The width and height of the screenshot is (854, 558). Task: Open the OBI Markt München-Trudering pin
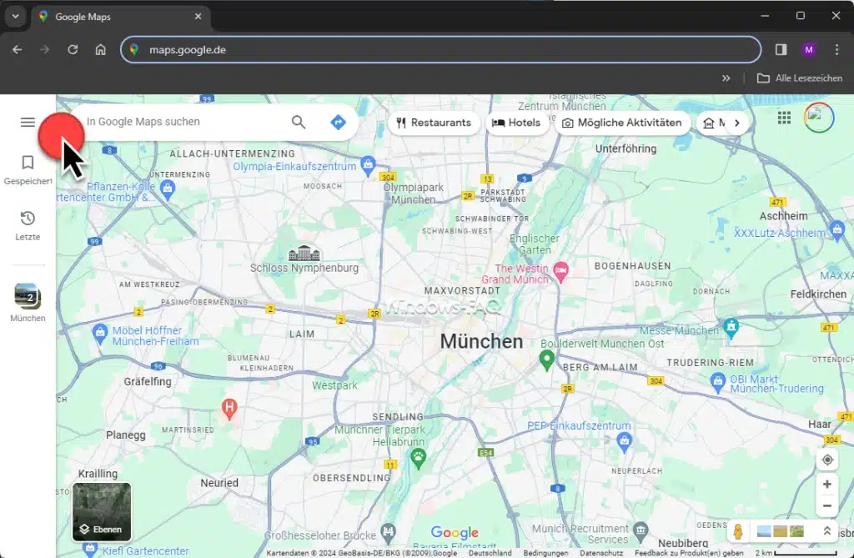[718, 381]
